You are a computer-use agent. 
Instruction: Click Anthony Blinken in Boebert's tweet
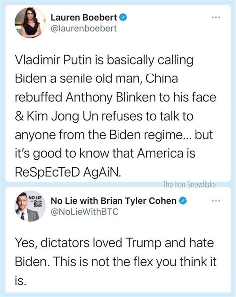pyautogui.click(x=111, y=97)
